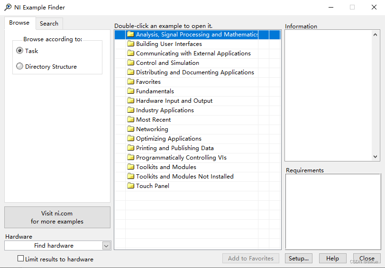Click the Close button at bottom

click(x=367, y=259)
